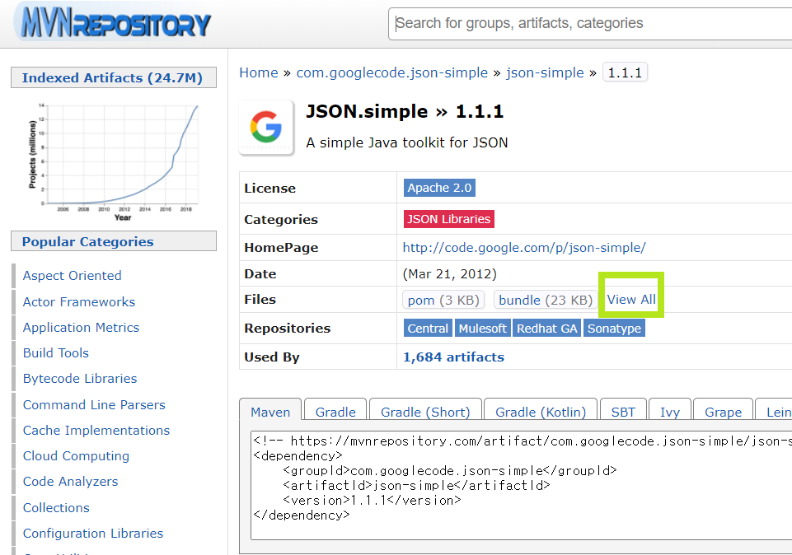Switch to the Gradle (Short) tab
Screen dimensions: 792x555
tap(425, 411)
